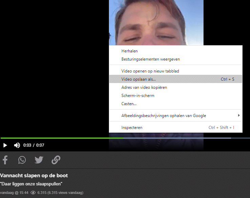Open Inspecteren from context menu
250x198 pixels.
pos(175,128)
